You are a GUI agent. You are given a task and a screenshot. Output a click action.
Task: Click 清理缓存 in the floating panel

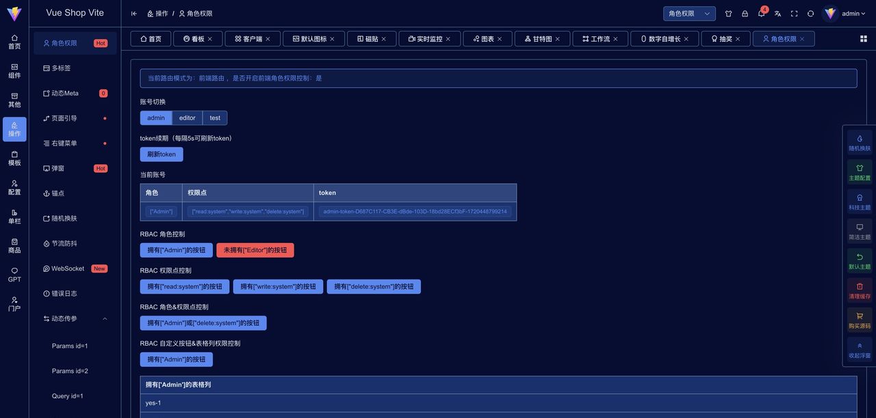pyautogui.click(x=860, y=291)
